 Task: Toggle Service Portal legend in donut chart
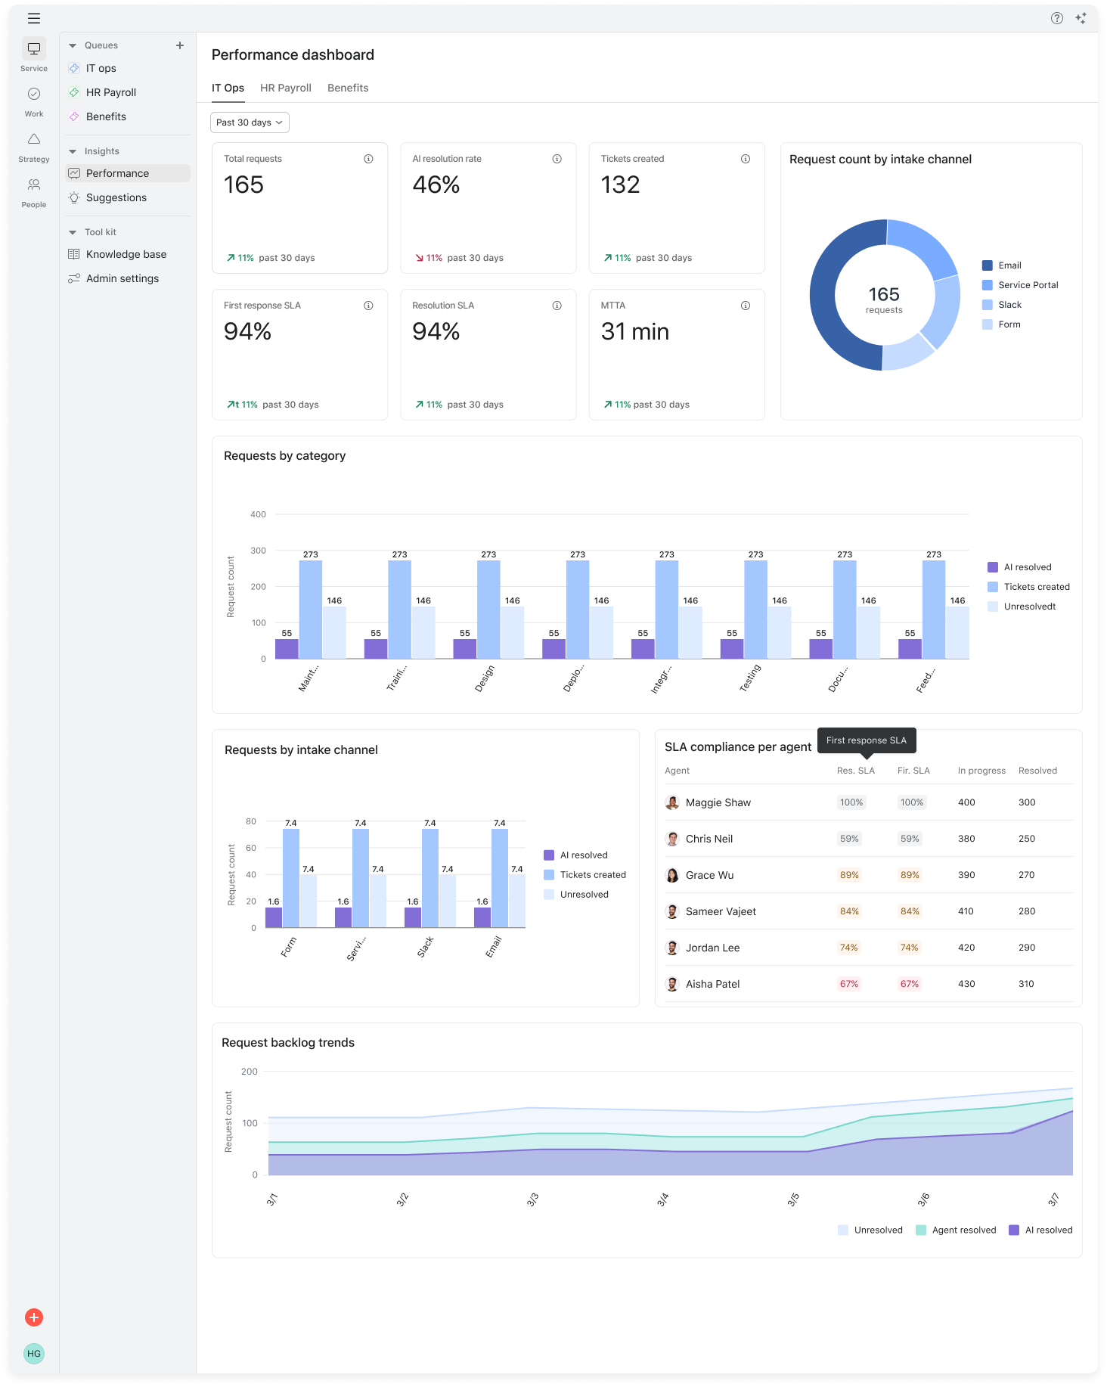tap(1020, 285)
